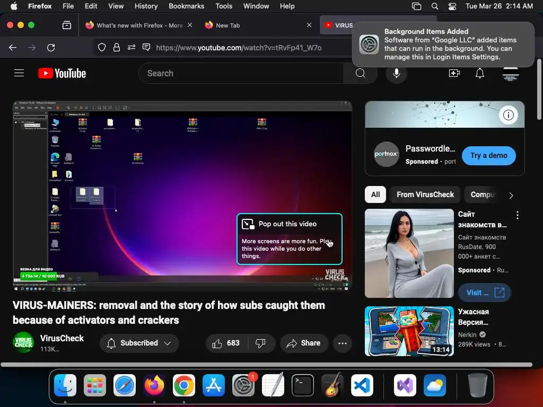Open Launchpad from the Dock
The image size is (543, 407).
(95, 385)
